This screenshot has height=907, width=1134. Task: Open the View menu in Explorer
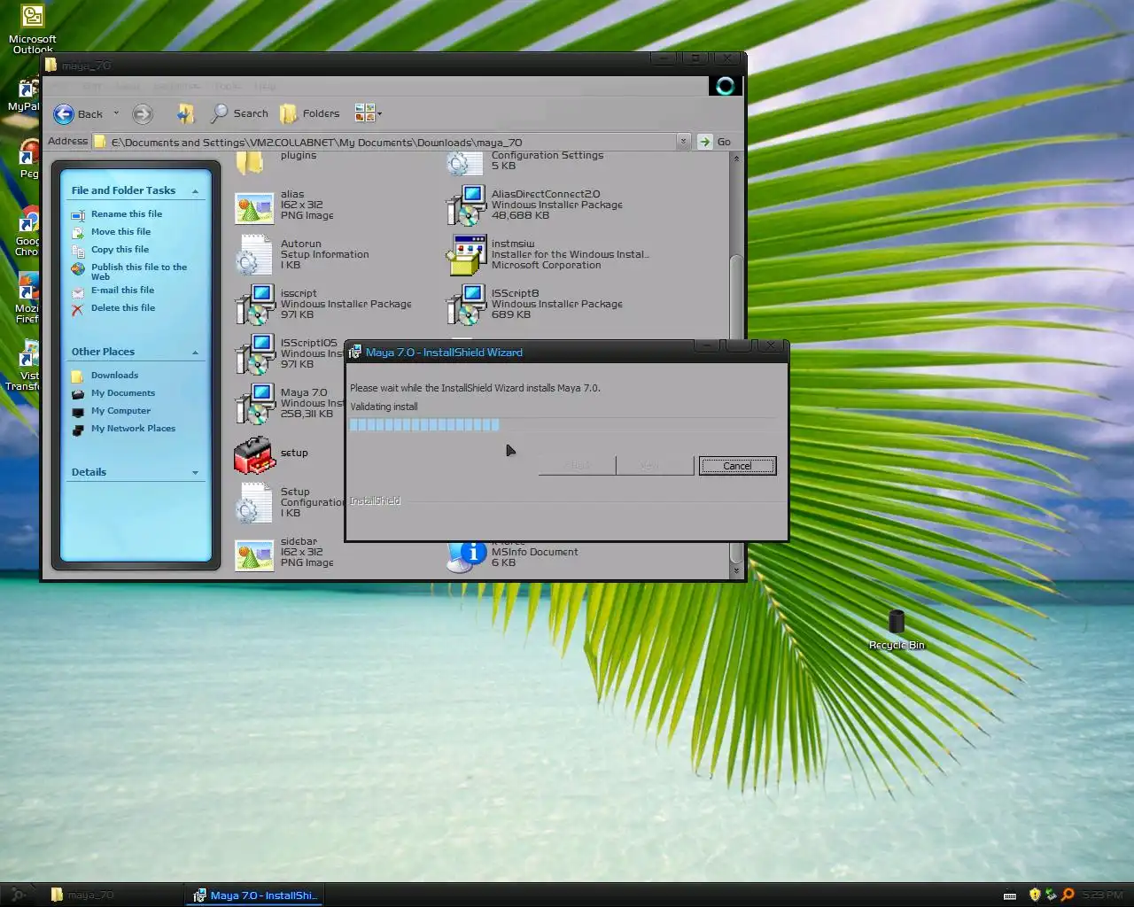tap(128, 87)
